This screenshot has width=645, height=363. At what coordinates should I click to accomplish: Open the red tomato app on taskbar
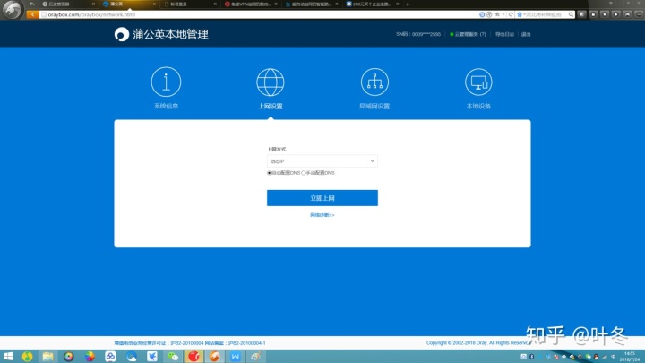[x=193, y=357]
